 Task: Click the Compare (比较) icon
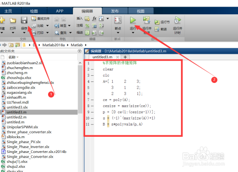pos(34,26)
